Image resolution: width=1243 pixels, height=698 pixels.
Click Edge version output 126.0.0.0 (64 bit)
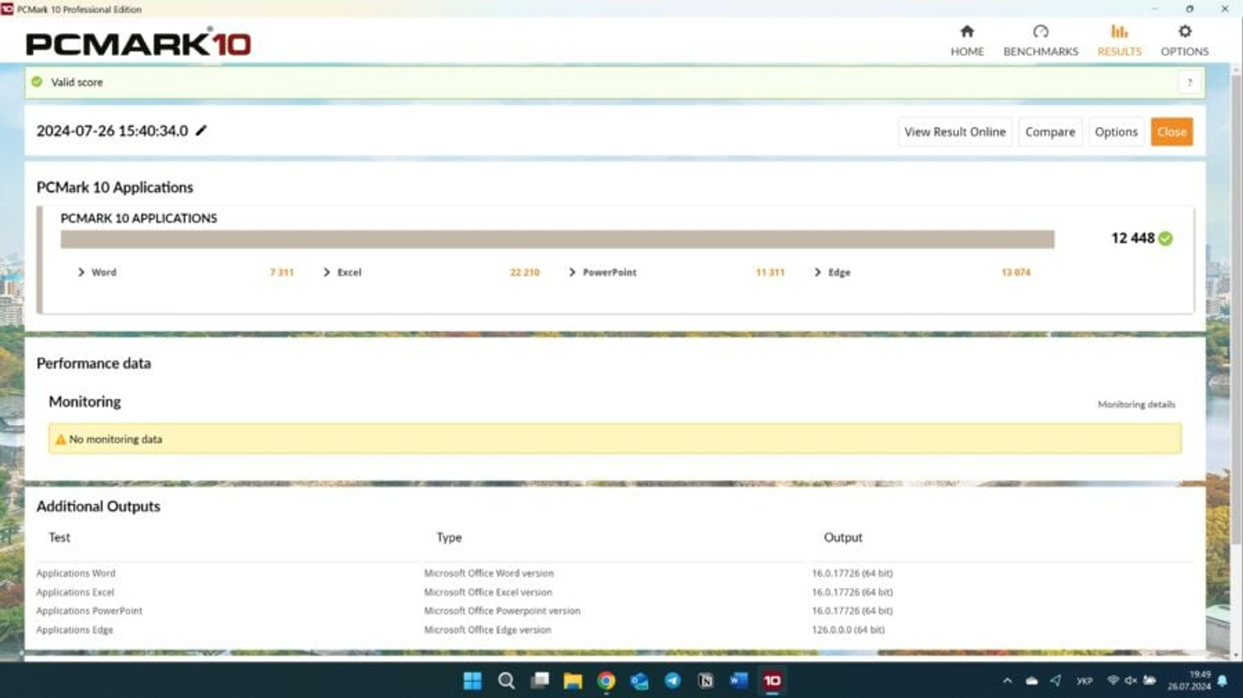(x=848, y=629)
